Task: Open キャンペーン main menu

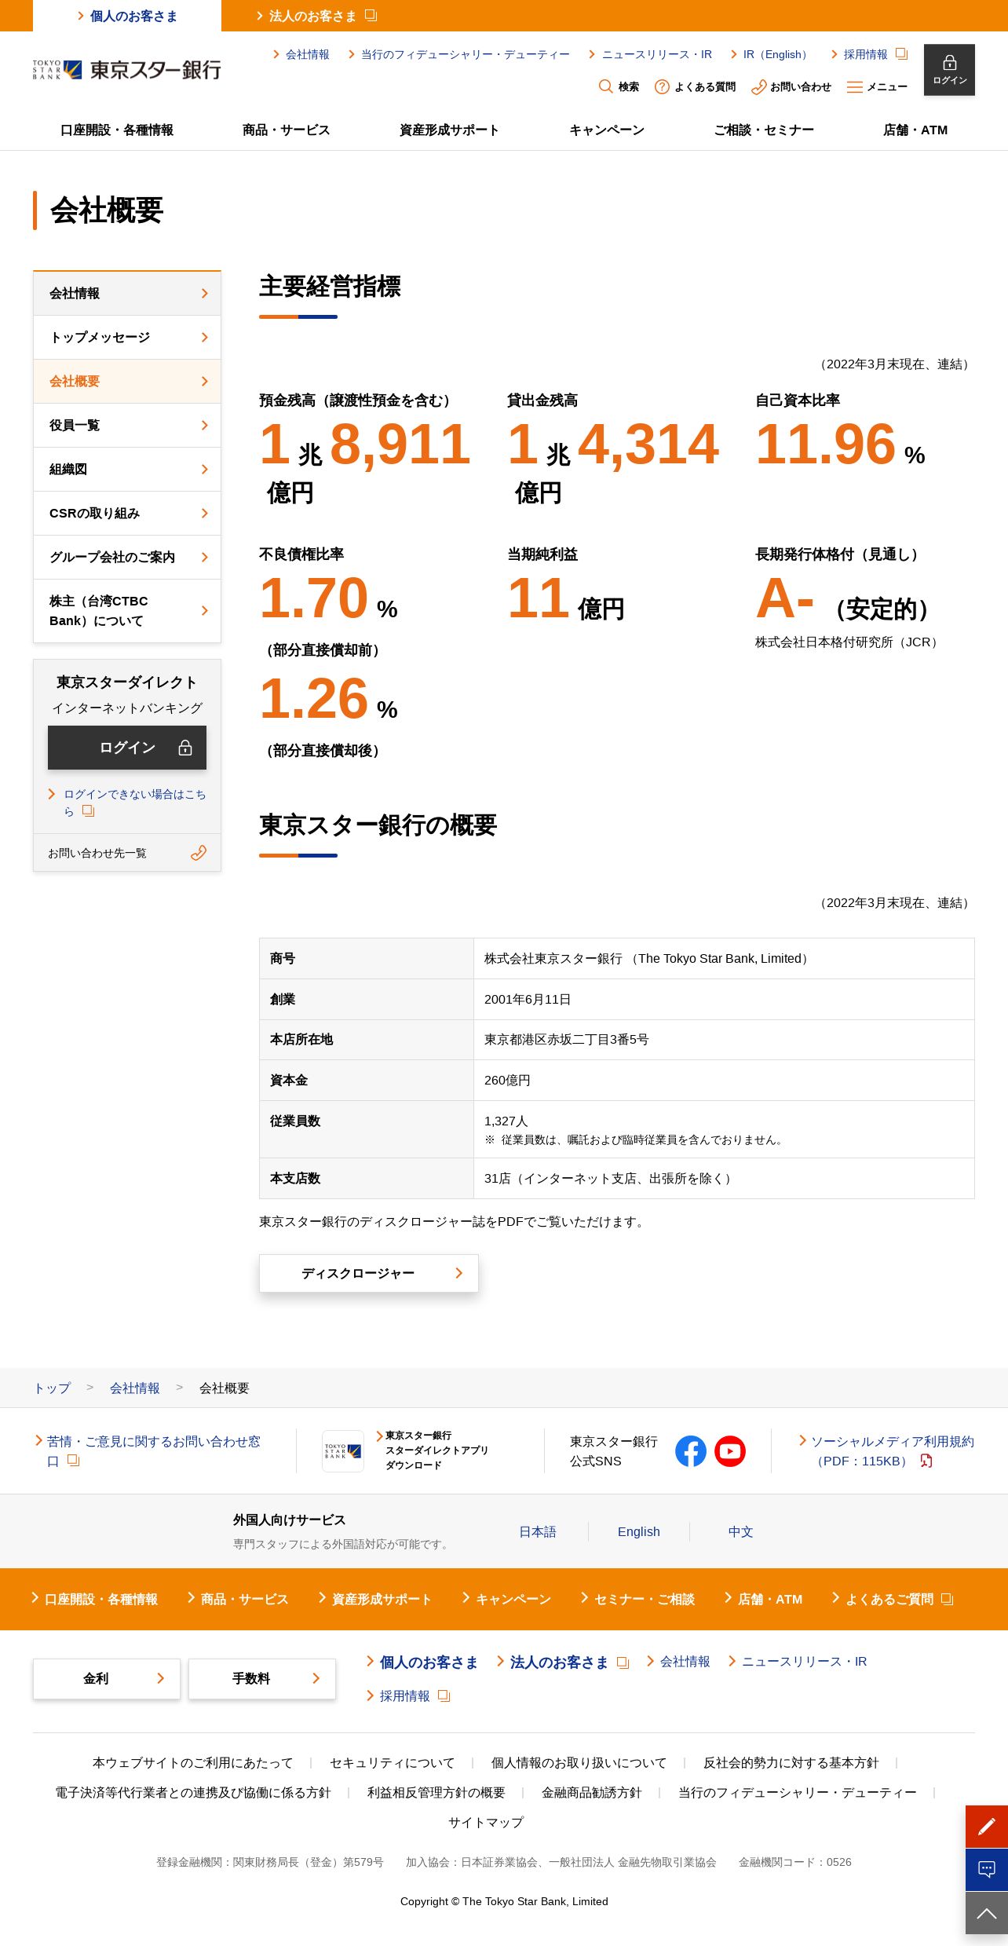Action: [x=607, y=130]
